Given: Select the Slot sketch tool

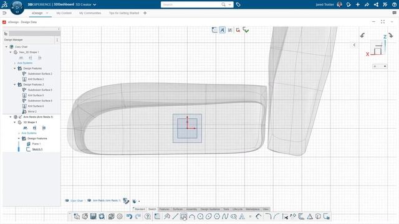Looking at the screenshot, I should pyautogui.click(x=233, y=217).
